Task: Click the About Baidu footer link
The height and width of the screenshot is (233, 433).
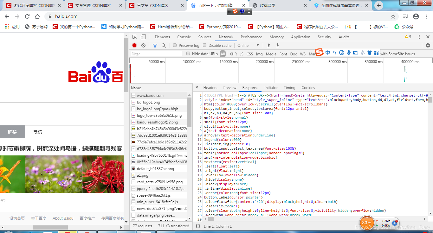Action: coord(63,218)
